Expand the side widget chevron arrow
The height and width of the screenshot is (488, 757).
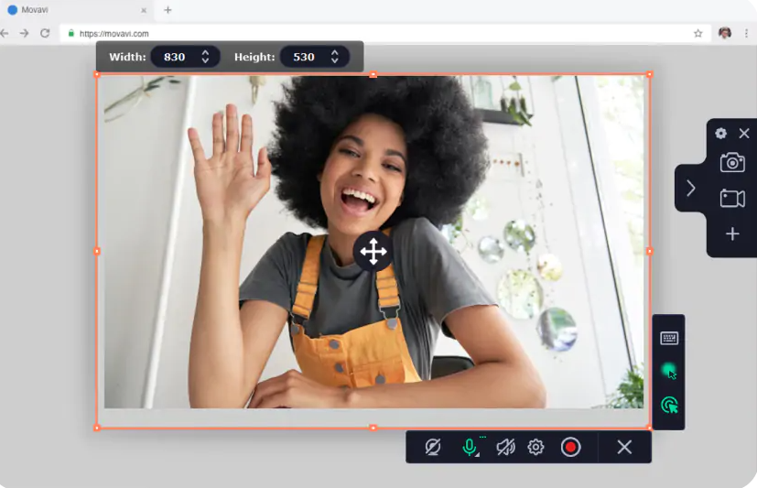(691, 188)
